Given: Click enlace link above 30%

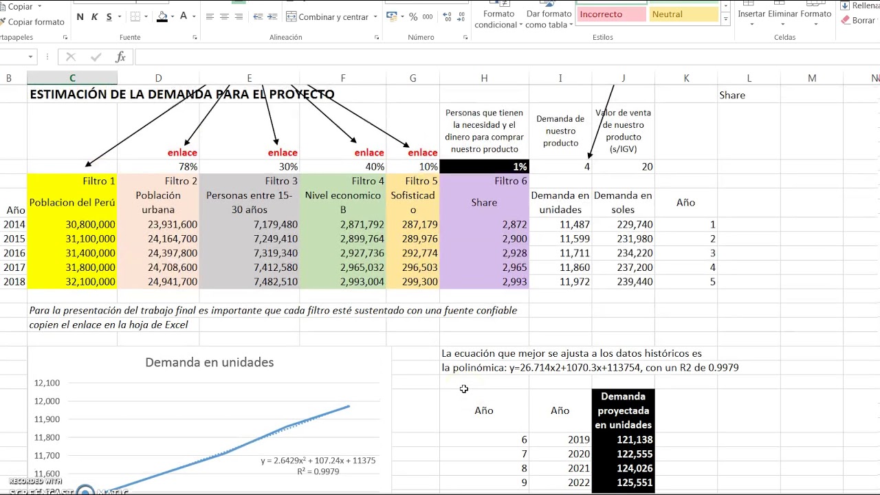Looking at the screenshot, I should coord(283,153).
